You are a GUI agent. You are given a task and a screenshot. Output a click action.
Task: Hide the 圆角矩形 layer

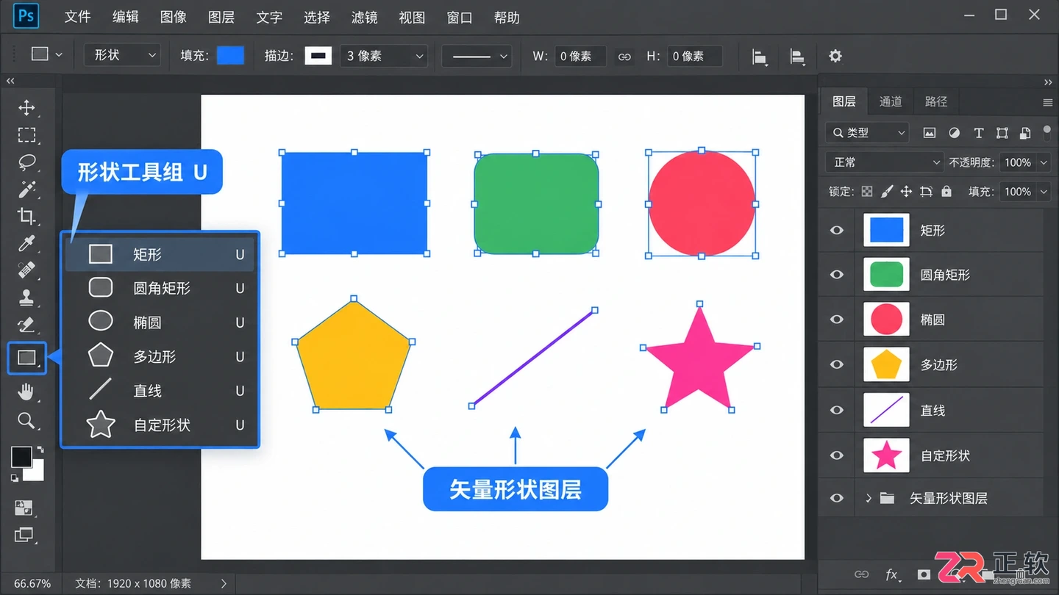[837, 275]
